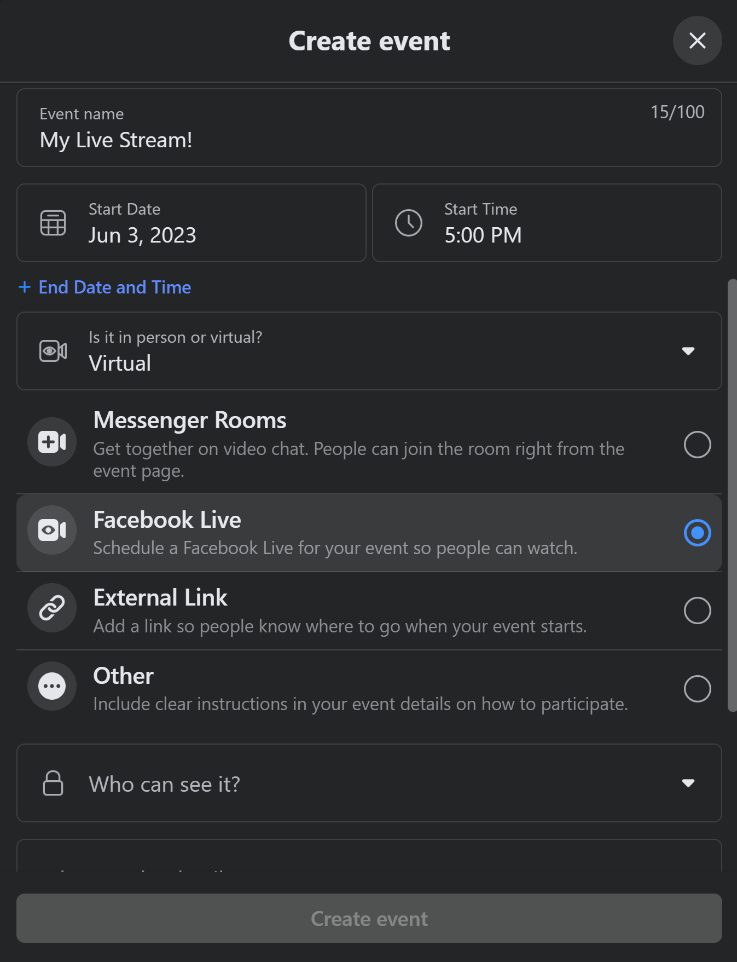Open the Start Time picker showing 5:00 PM

547,223
